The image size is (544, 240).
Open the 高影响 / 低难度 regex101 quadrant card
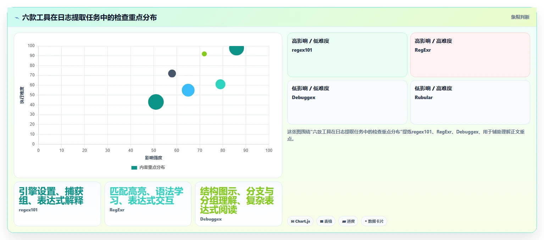click(x=347, y=55)
